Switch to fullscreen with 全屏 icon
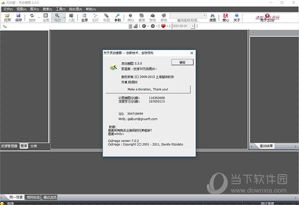 pos(84,17)
